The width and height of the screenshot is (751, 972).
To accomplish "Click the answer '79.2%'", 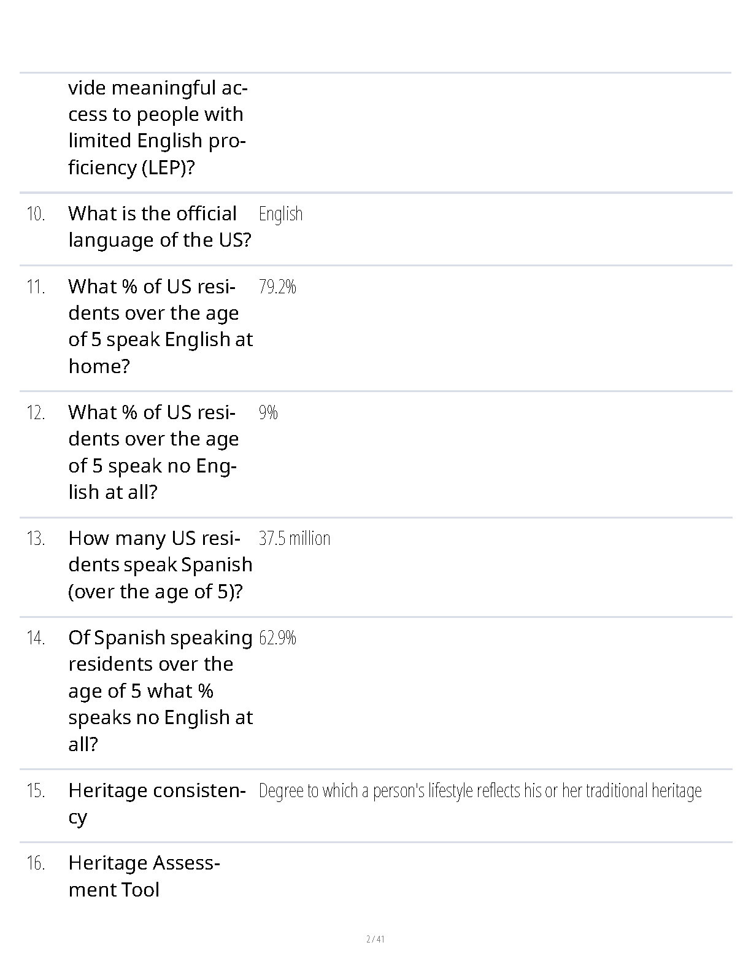I will pos(277,287).
